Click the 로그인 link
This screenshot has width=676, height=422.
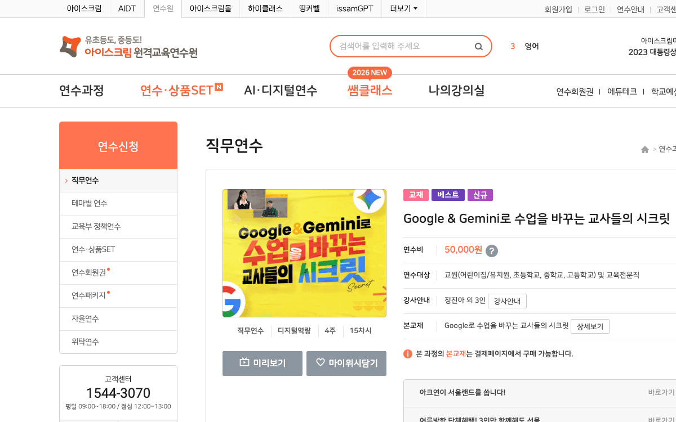(594, 9)
